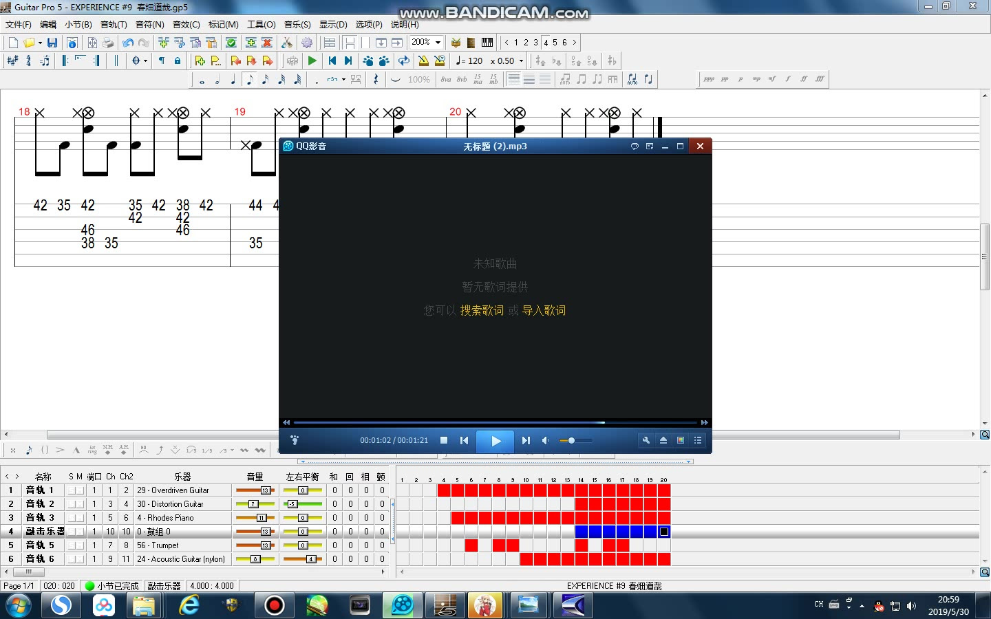Create a new file in Guitar Pro
The width and height of the screenshot is (991, 619).
(13, 43)
